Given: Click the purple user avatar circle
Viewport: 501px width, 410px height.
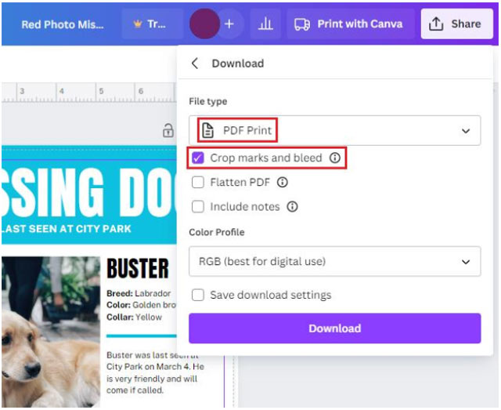Looking at the screenshot, I should [x=204, y=24].
